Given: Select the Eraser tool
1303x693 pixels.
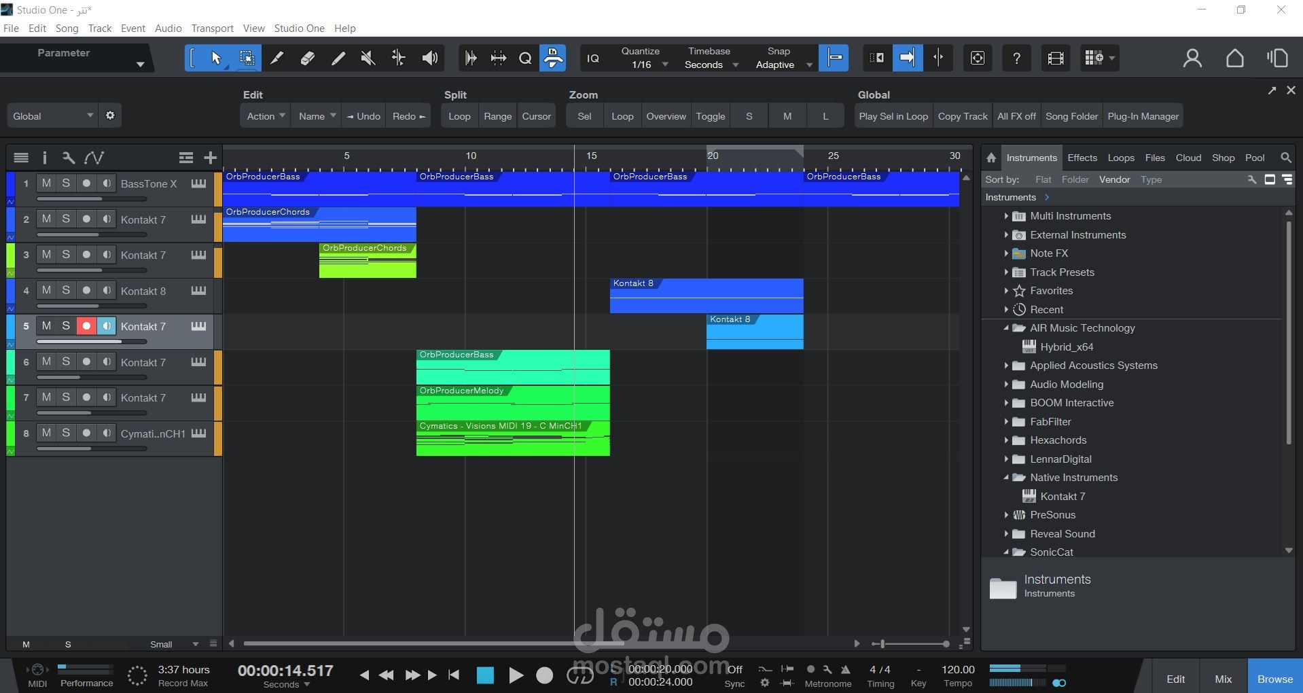Looking at the screenshot, I should coord(307,58).
